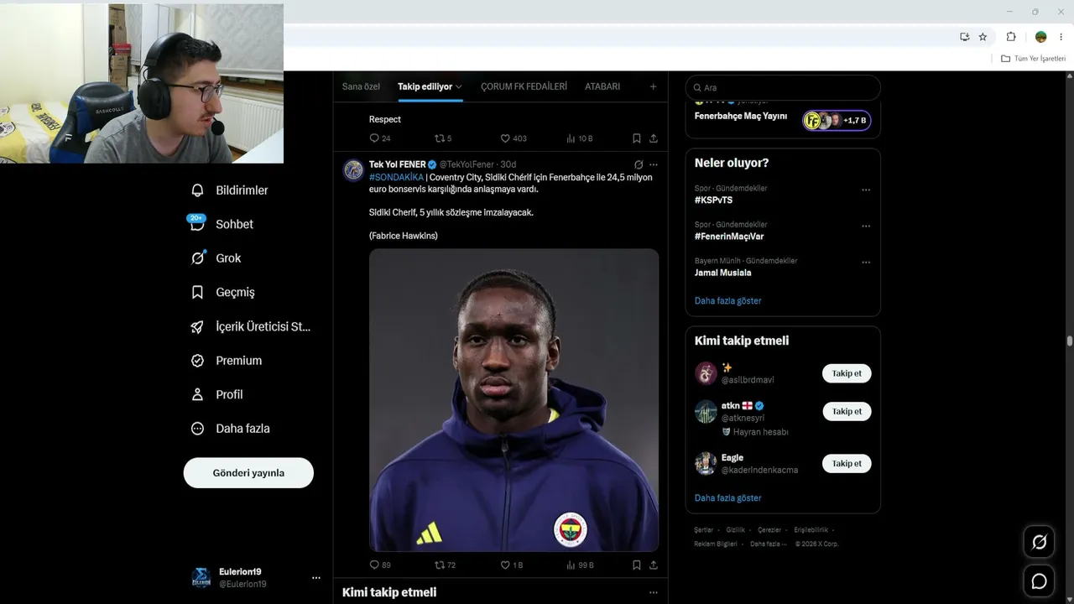The image size is (1074, 604).
Task: Share the Respect post
Action: (654, 138)
